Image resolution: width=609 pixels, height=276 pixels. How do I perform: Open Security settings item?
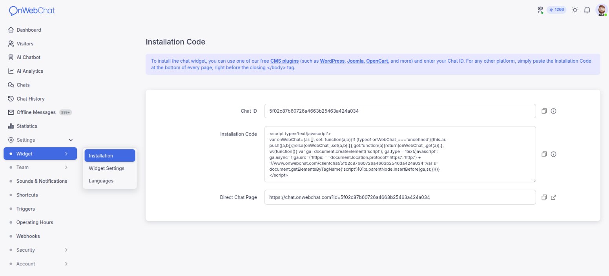26,250
